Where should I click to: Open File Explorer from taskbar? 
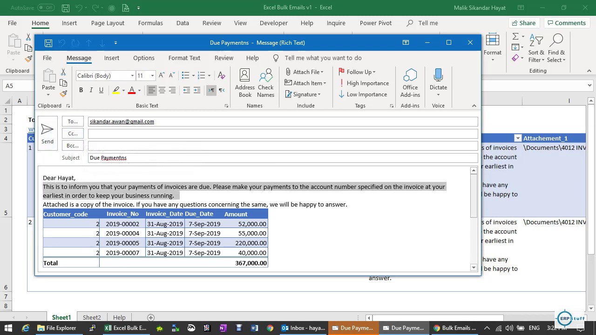click(x=56, y=328)
